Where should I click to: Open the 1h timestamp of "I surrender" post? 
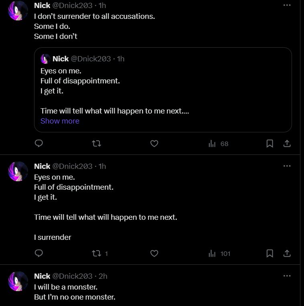(102, 166)
